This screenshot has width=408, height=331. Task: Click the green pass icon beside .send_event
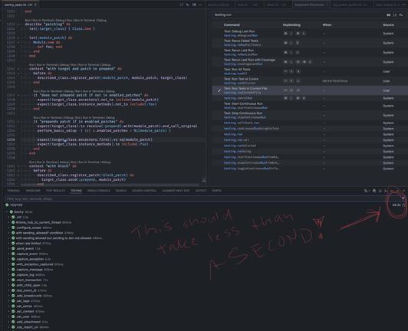(13, 248)
